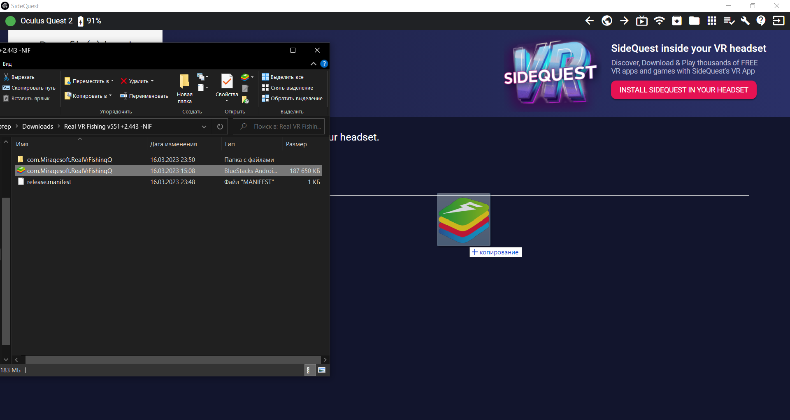Open Копировать в dropdown

click(88, 96)
